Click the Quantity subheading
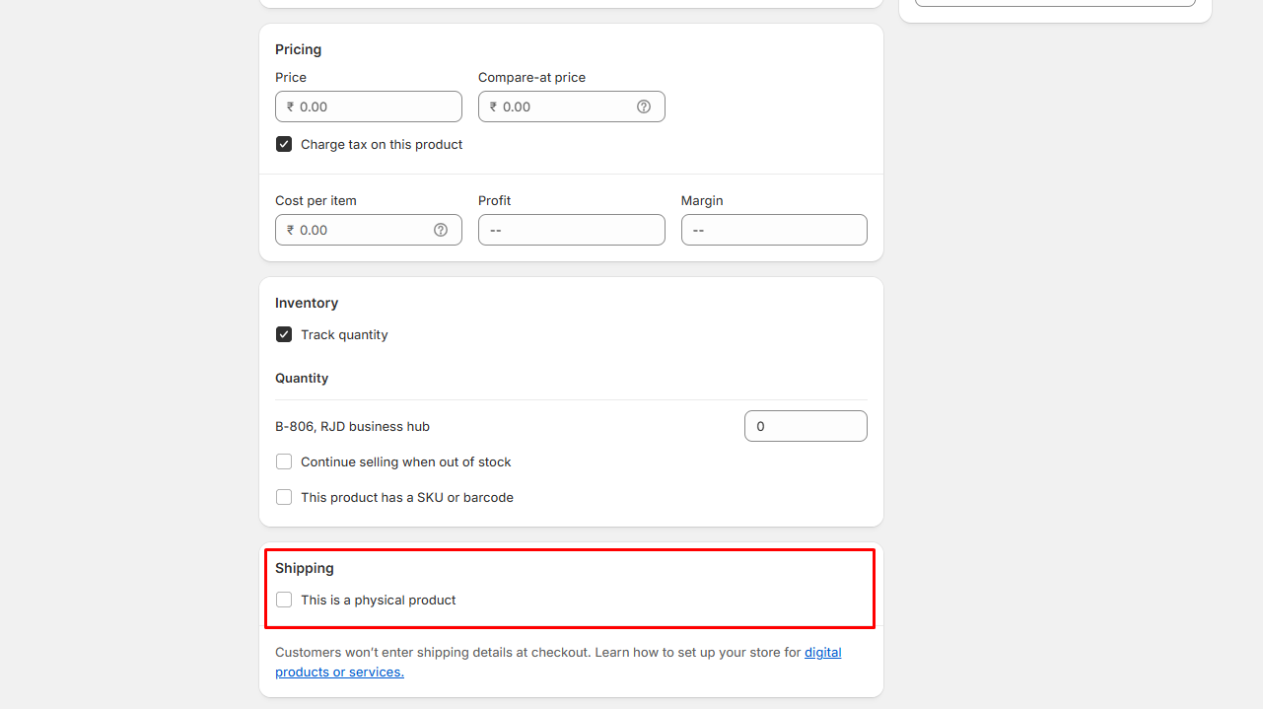This screenshot has width=1263, height=709. (302, 378)
